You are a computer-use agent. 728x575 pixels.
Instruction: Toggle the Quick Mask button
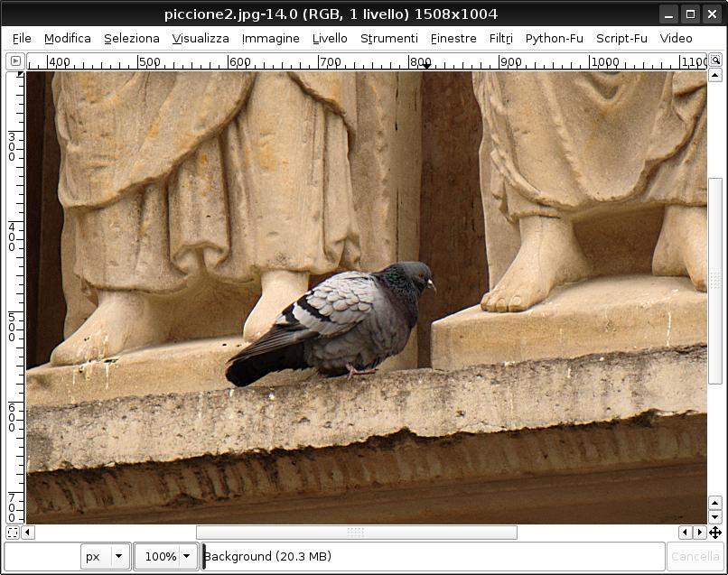point(13,533)
